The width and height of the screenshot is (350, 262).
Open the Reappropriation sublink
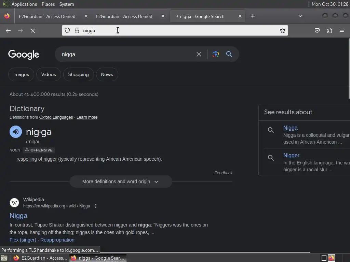point(57,240)
